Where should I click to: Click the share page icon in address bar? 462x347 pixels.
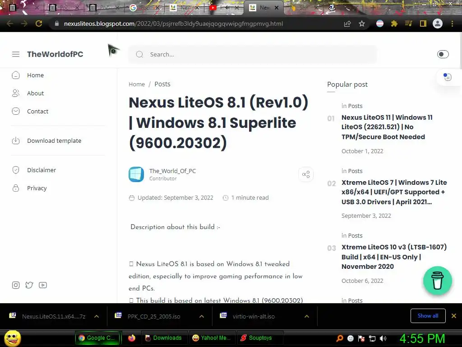347,24
